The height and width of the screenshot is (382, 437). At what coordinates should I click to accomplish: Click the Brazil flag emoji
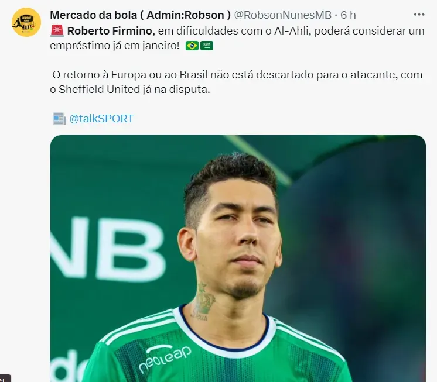(x=192, y=46)
